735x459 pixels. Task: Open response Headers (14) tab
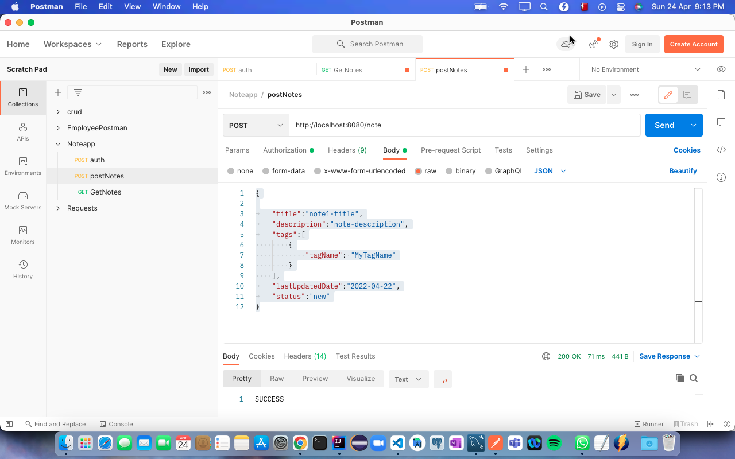pyautogui.click(x=305, y=356)
